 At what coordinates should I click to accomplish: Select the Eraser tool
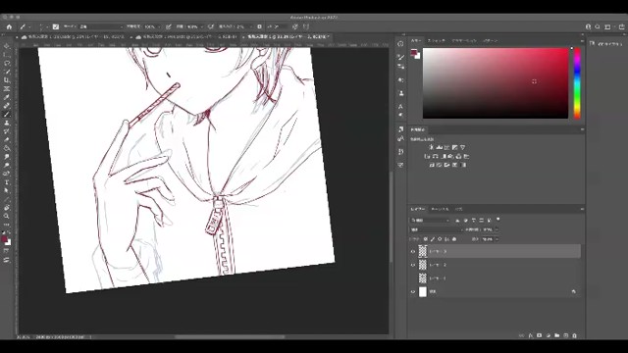click(x=7, y=139)
